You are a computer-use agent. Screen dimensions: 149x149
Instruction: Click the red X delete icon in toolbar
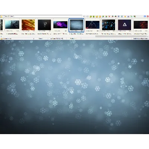coord(110,16)
